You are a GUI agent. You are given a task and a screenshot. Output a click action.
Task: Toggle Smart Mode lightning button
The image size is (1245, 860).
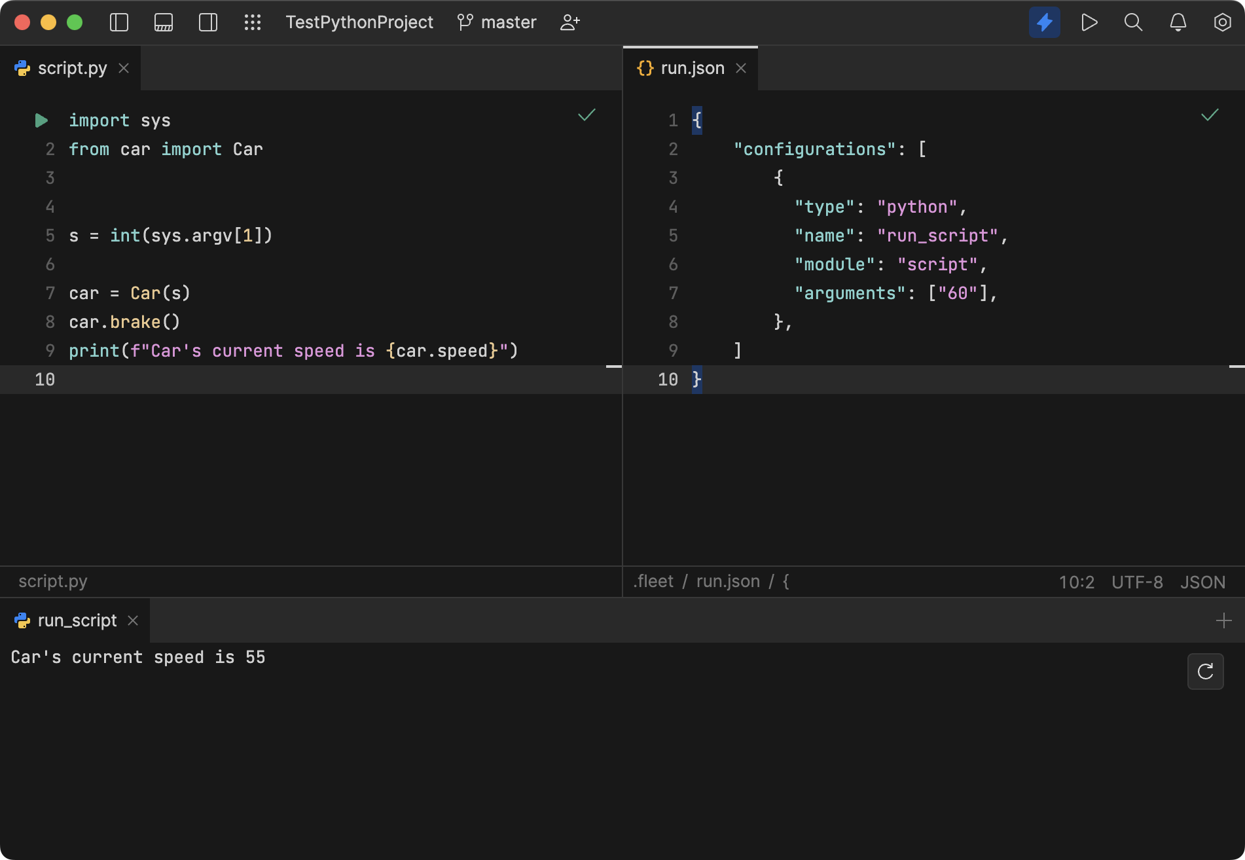point(1045,22)
